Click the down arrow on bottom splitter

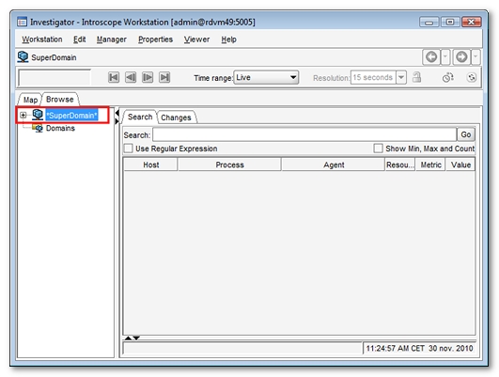[x=136, y=338]
